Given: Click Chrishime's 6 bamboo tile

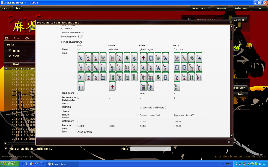Looking at the screenshot, I should tap(177, 86).
